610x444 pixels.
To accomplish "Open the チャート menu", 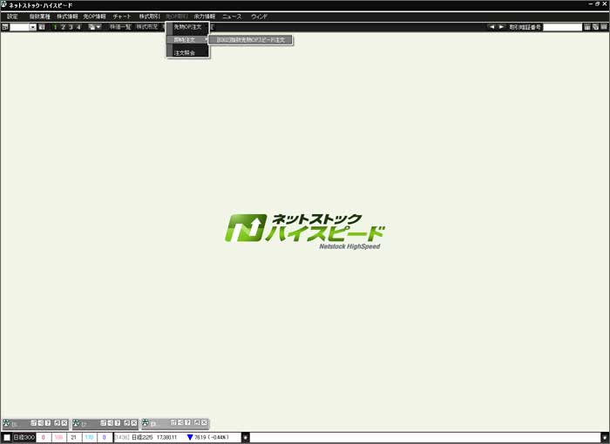I will coord(122,17).
